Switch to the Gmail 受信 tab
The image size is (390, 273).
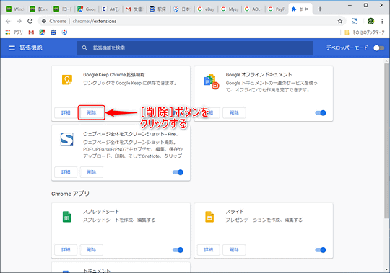[x=134, y=9]
